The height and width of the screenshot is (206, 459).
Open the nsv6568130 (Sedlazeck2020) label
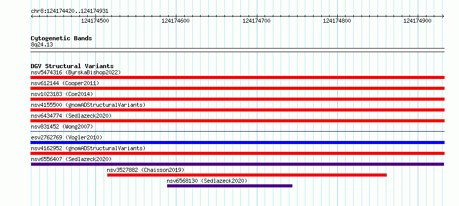click(207, 181)
